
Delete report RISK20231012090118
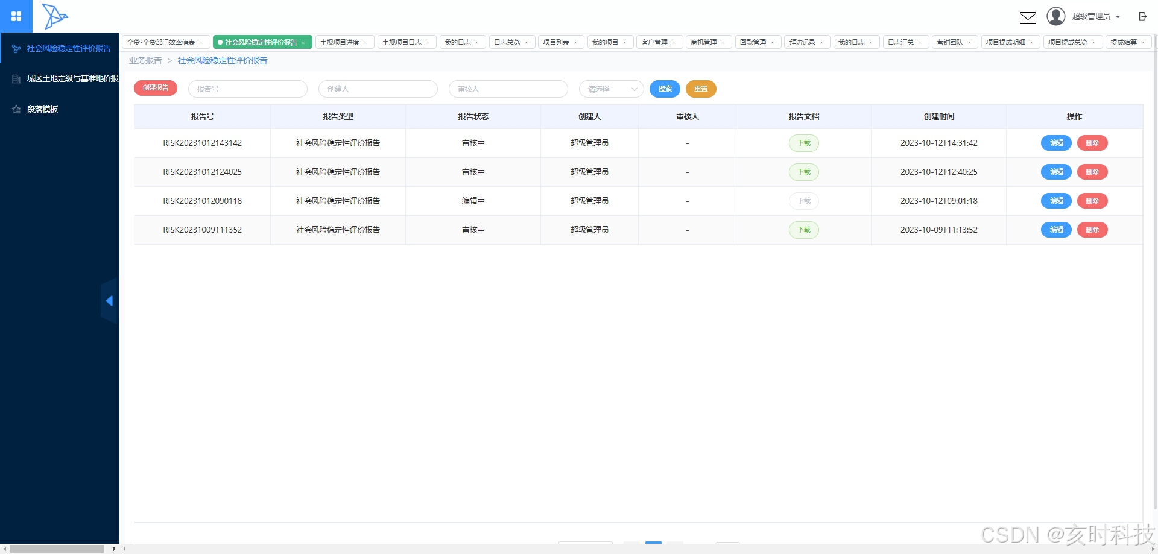pyautogui.click(x=1092, y=201)
